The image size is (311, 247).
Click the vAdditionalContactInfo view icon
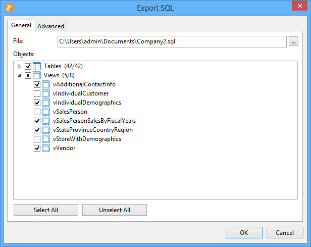(46, 84)
